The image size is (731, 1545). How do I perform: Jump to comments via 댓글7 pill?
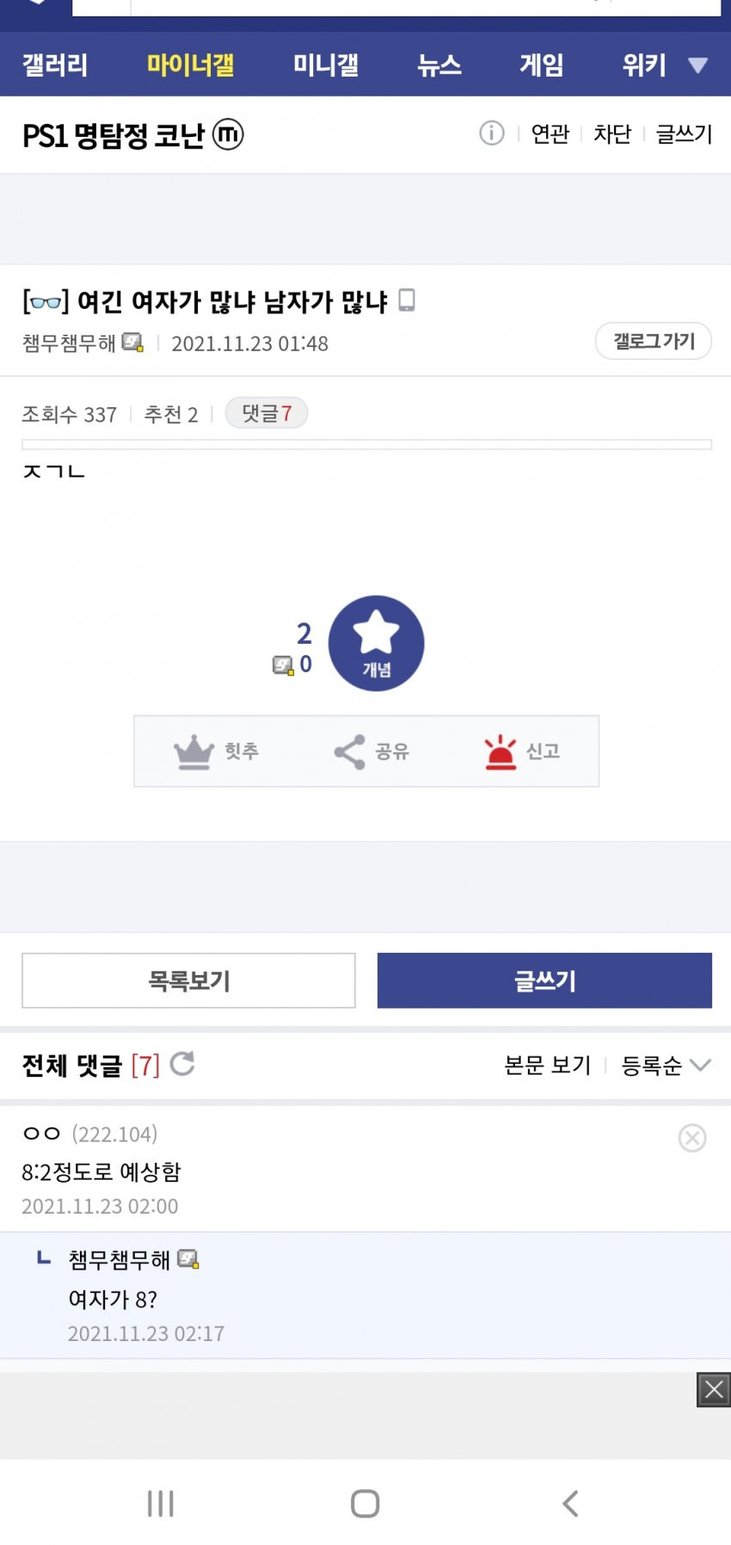pos(267,413)
